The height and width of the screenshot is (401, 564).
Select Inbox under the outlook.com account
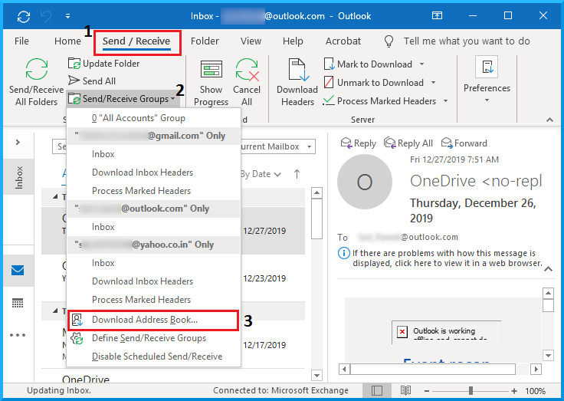(153, 227)
